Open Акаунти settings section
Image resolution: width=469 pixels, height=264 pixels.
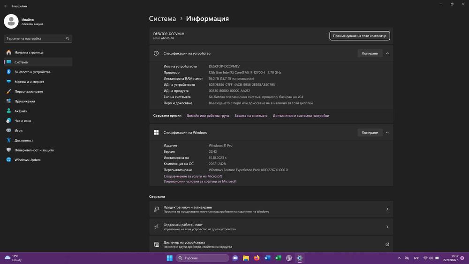click(x=38, y=111)
